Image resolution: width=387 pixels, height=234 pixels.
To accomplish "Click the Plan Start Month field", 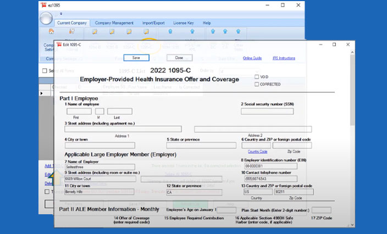I will pos(322,210).
